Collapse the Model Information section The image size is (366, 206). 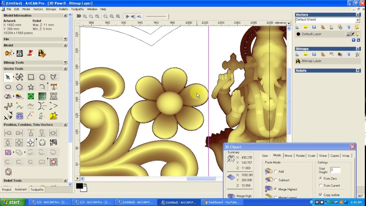pos(65,15)
